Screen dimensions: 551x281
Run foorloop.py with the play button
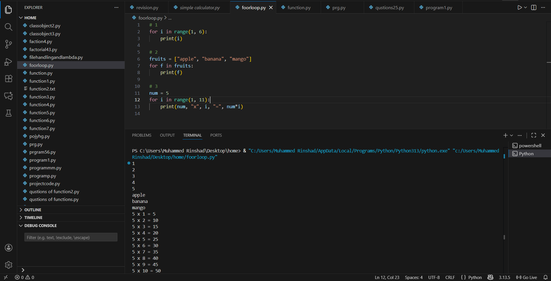(x=520, y=7)
